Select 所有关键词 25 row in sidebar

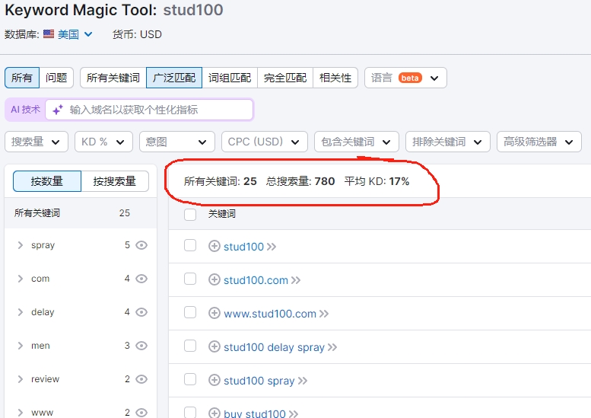point(81,212)
